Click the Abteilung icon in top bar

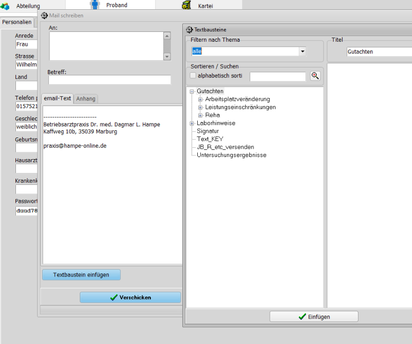(x=5, y=6)
